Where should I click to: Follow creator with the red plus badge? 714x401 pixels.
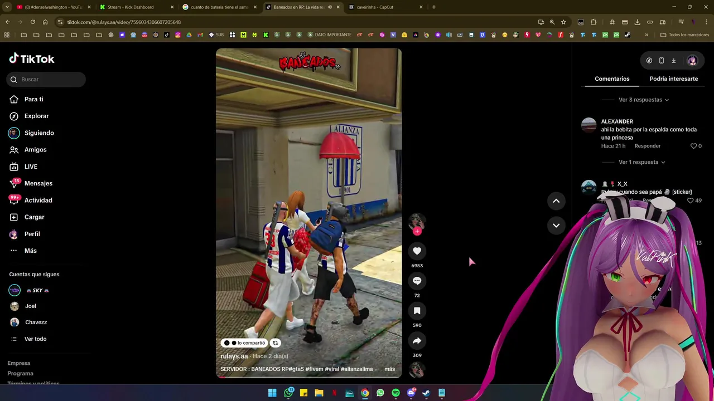(417, 231)
